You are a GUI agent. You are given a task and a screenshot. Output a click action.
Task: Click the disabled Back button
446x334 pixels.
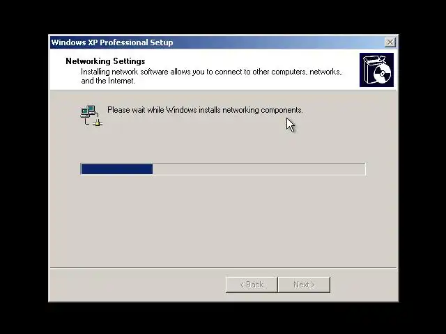pos(252,285)
